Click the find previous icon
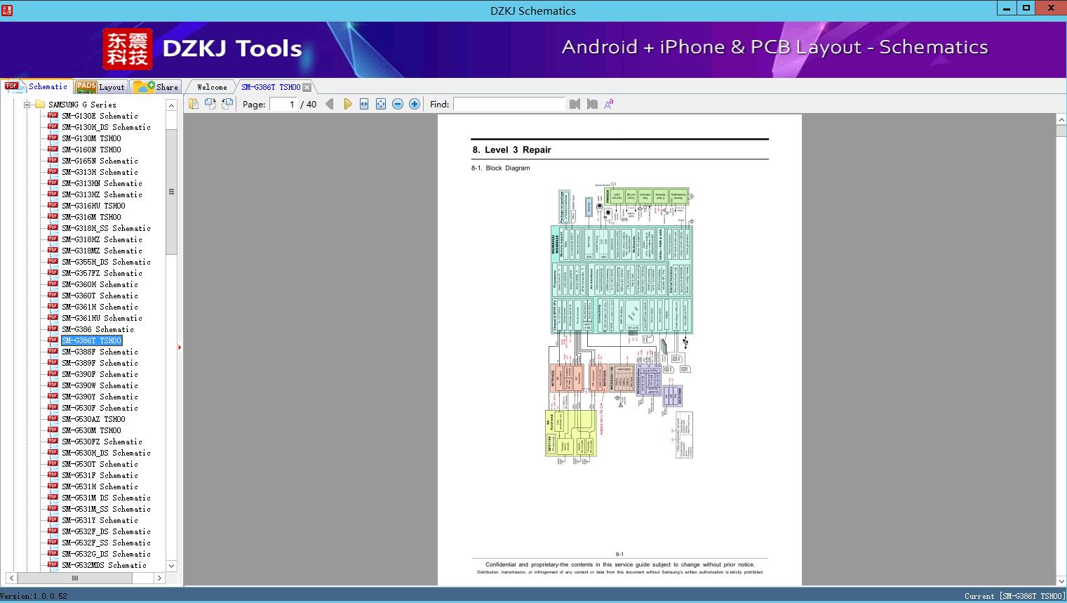1067x603 pixels. click(x=575, y=104)
